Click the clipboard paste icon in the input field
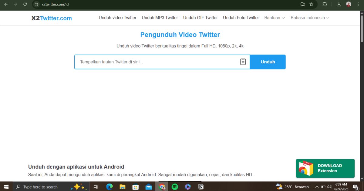Screen dimensions: 364x191 click(x=243, y=62)
